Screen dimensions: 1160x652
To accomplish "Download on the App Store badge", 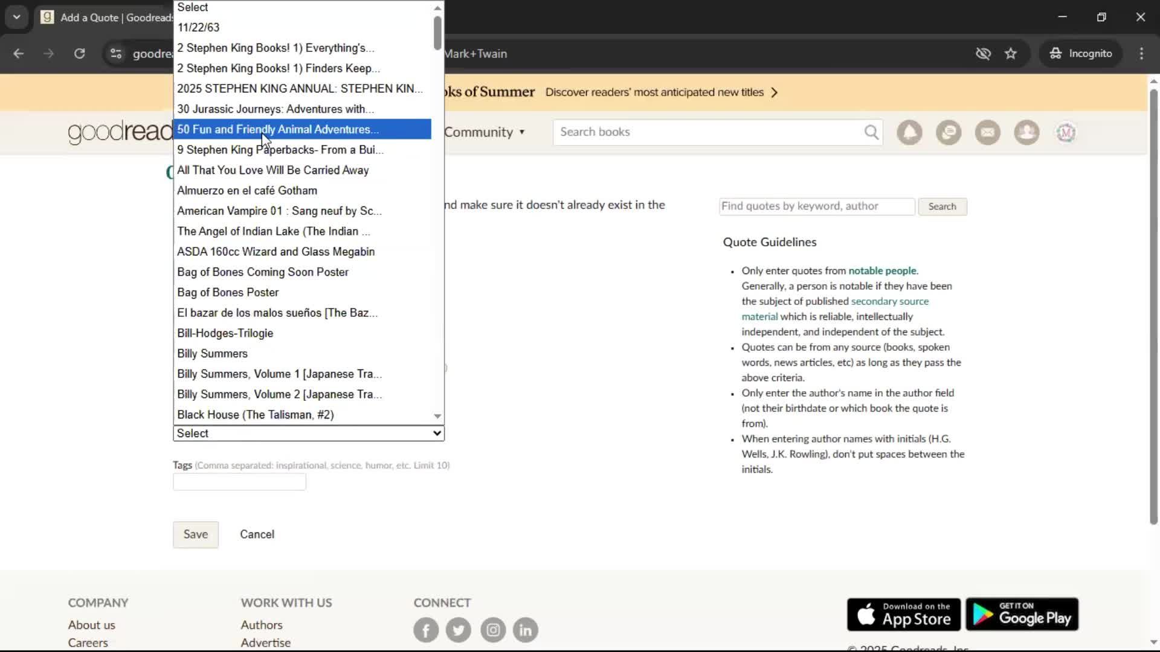I will [x=903, y=615].
